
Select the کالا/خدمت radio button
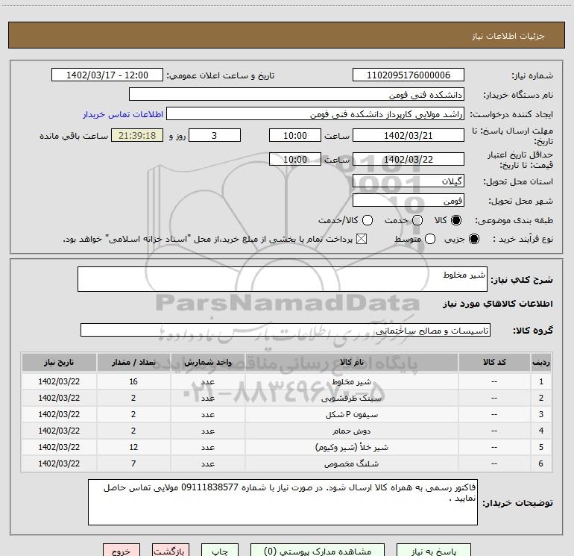click(x=368, y=220)
